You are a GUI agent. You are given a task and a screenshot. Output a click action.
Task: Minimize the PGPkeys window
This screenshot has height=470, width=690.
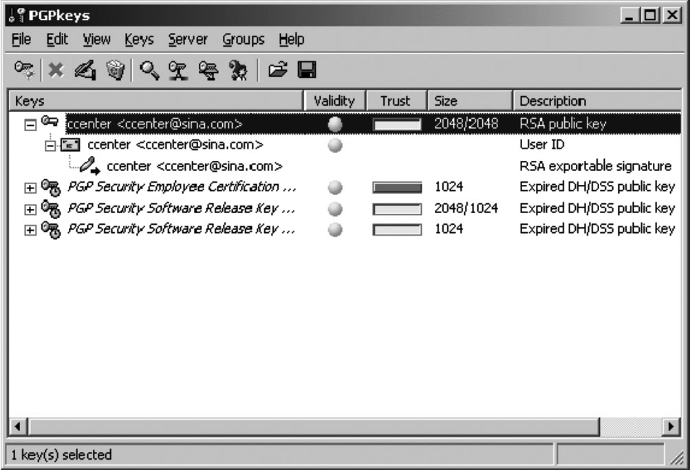[x=630, y=16]
